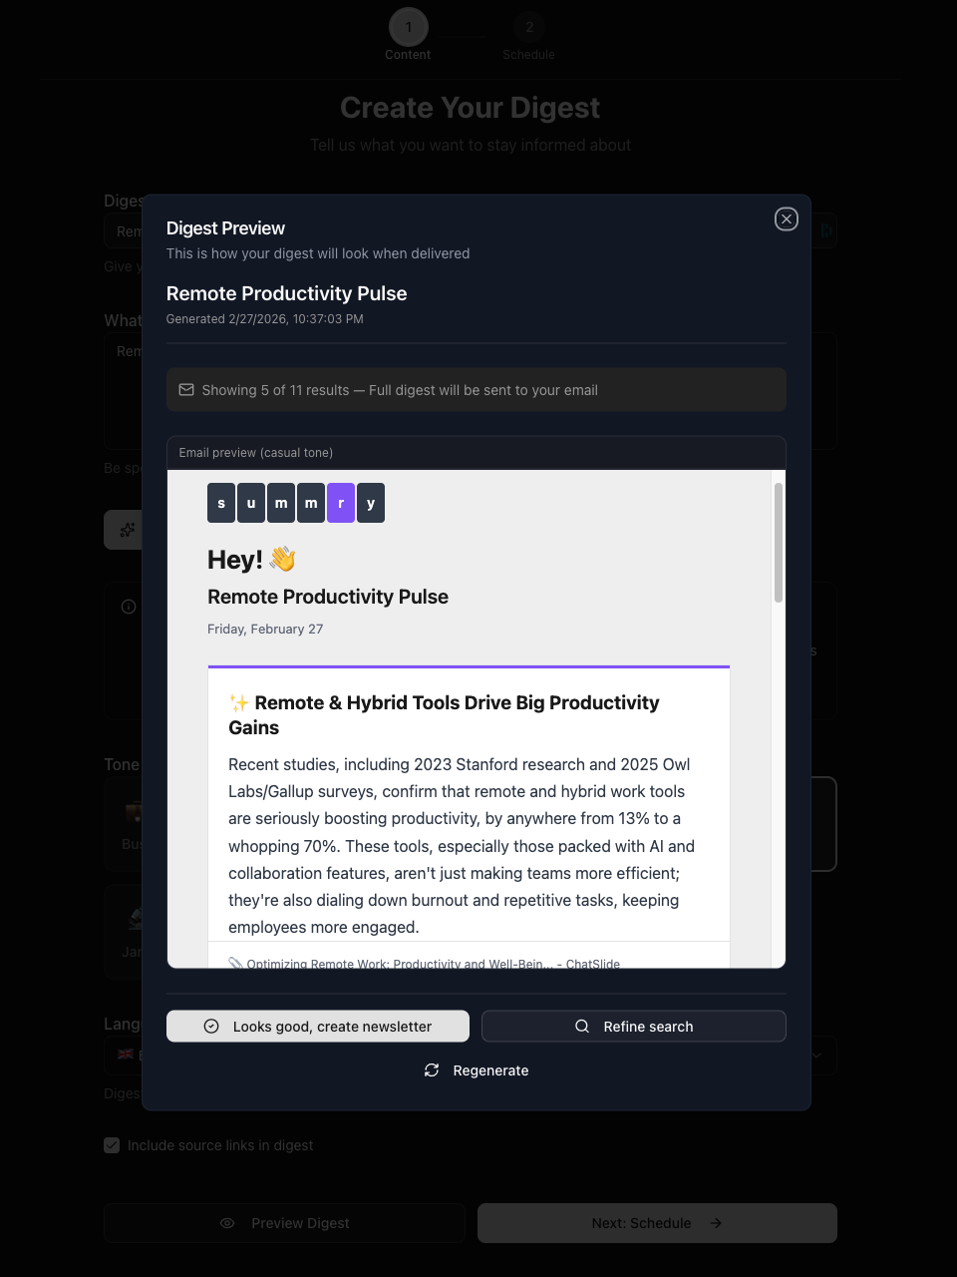Click the refresh icon beside Regenerate
Image resolution: width=957 pixels, height=1277 pixels.
pyautogui.click(x=431, y=1069)
